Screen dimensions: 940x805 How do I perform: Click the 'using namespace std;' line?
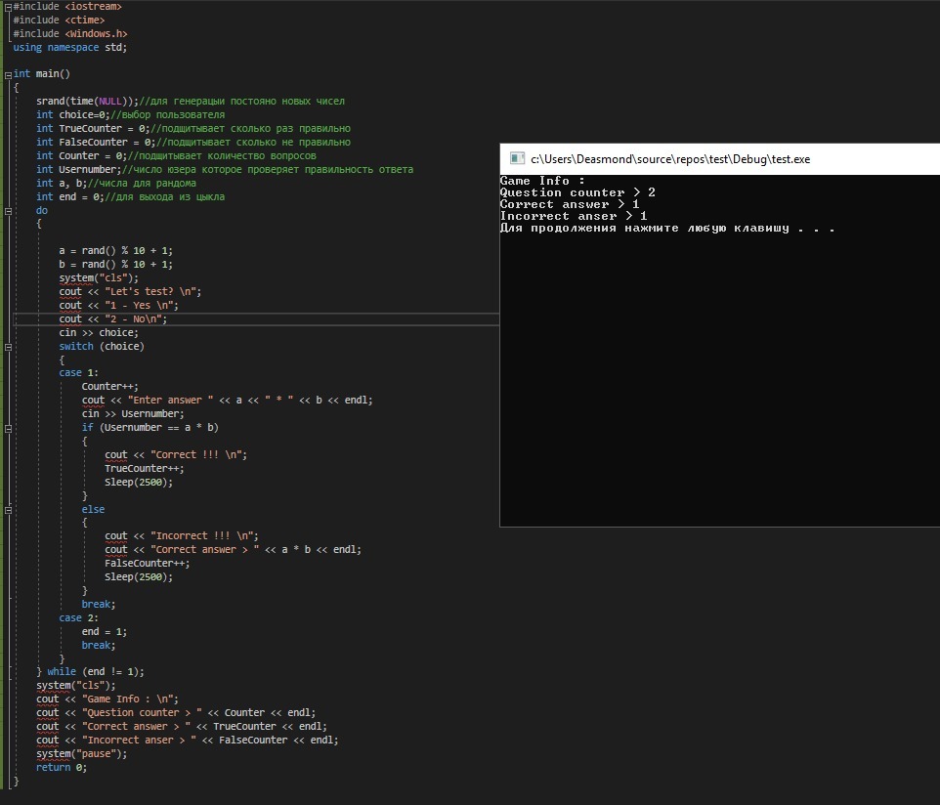point(70,47)
